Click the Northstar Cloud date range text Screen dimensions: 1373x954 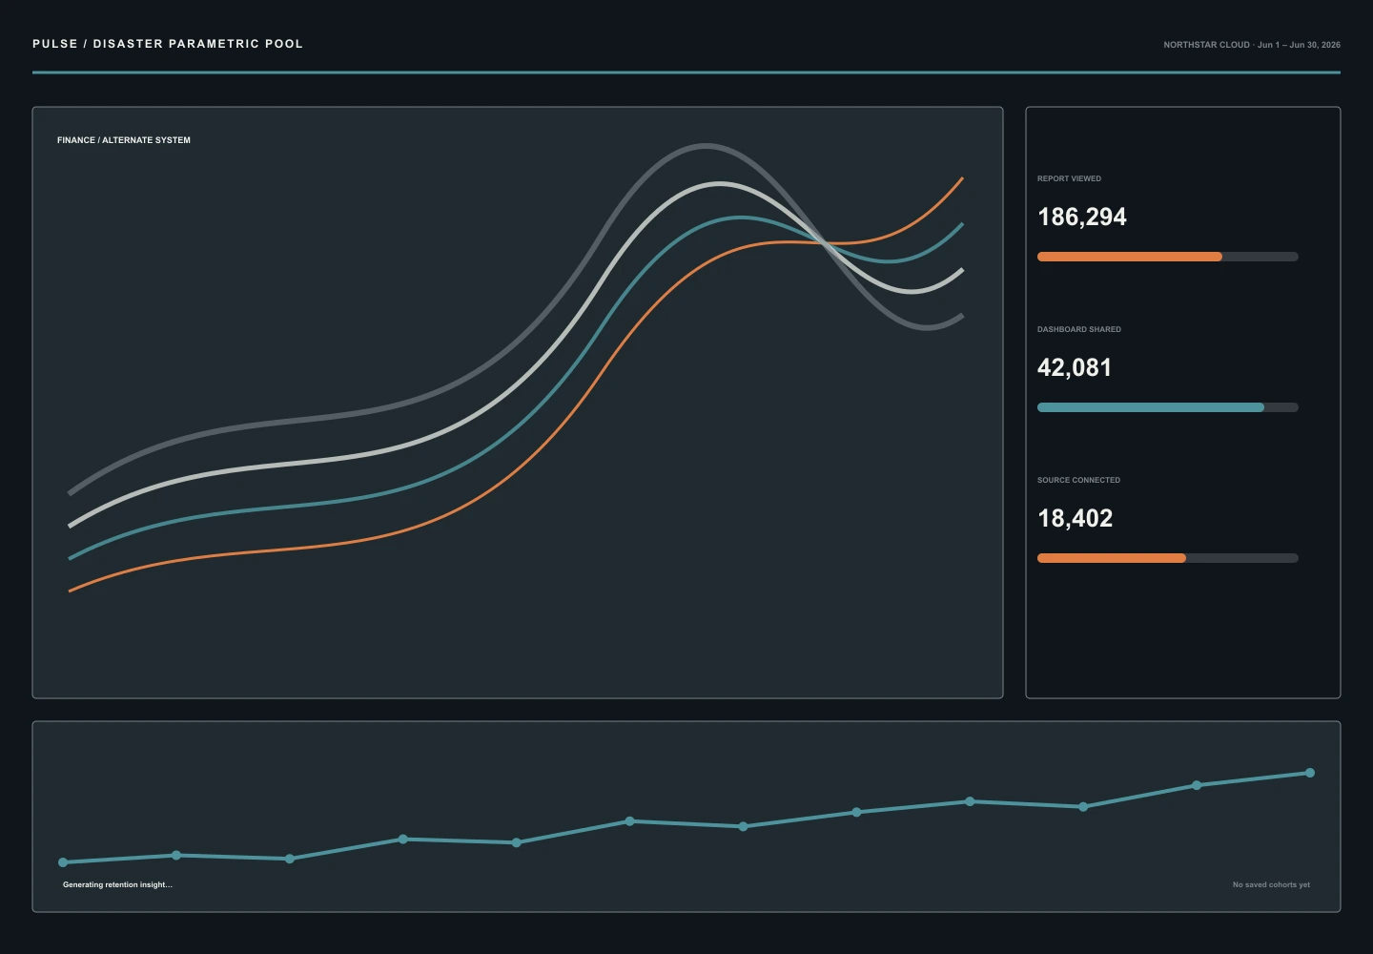[1252, 45]
